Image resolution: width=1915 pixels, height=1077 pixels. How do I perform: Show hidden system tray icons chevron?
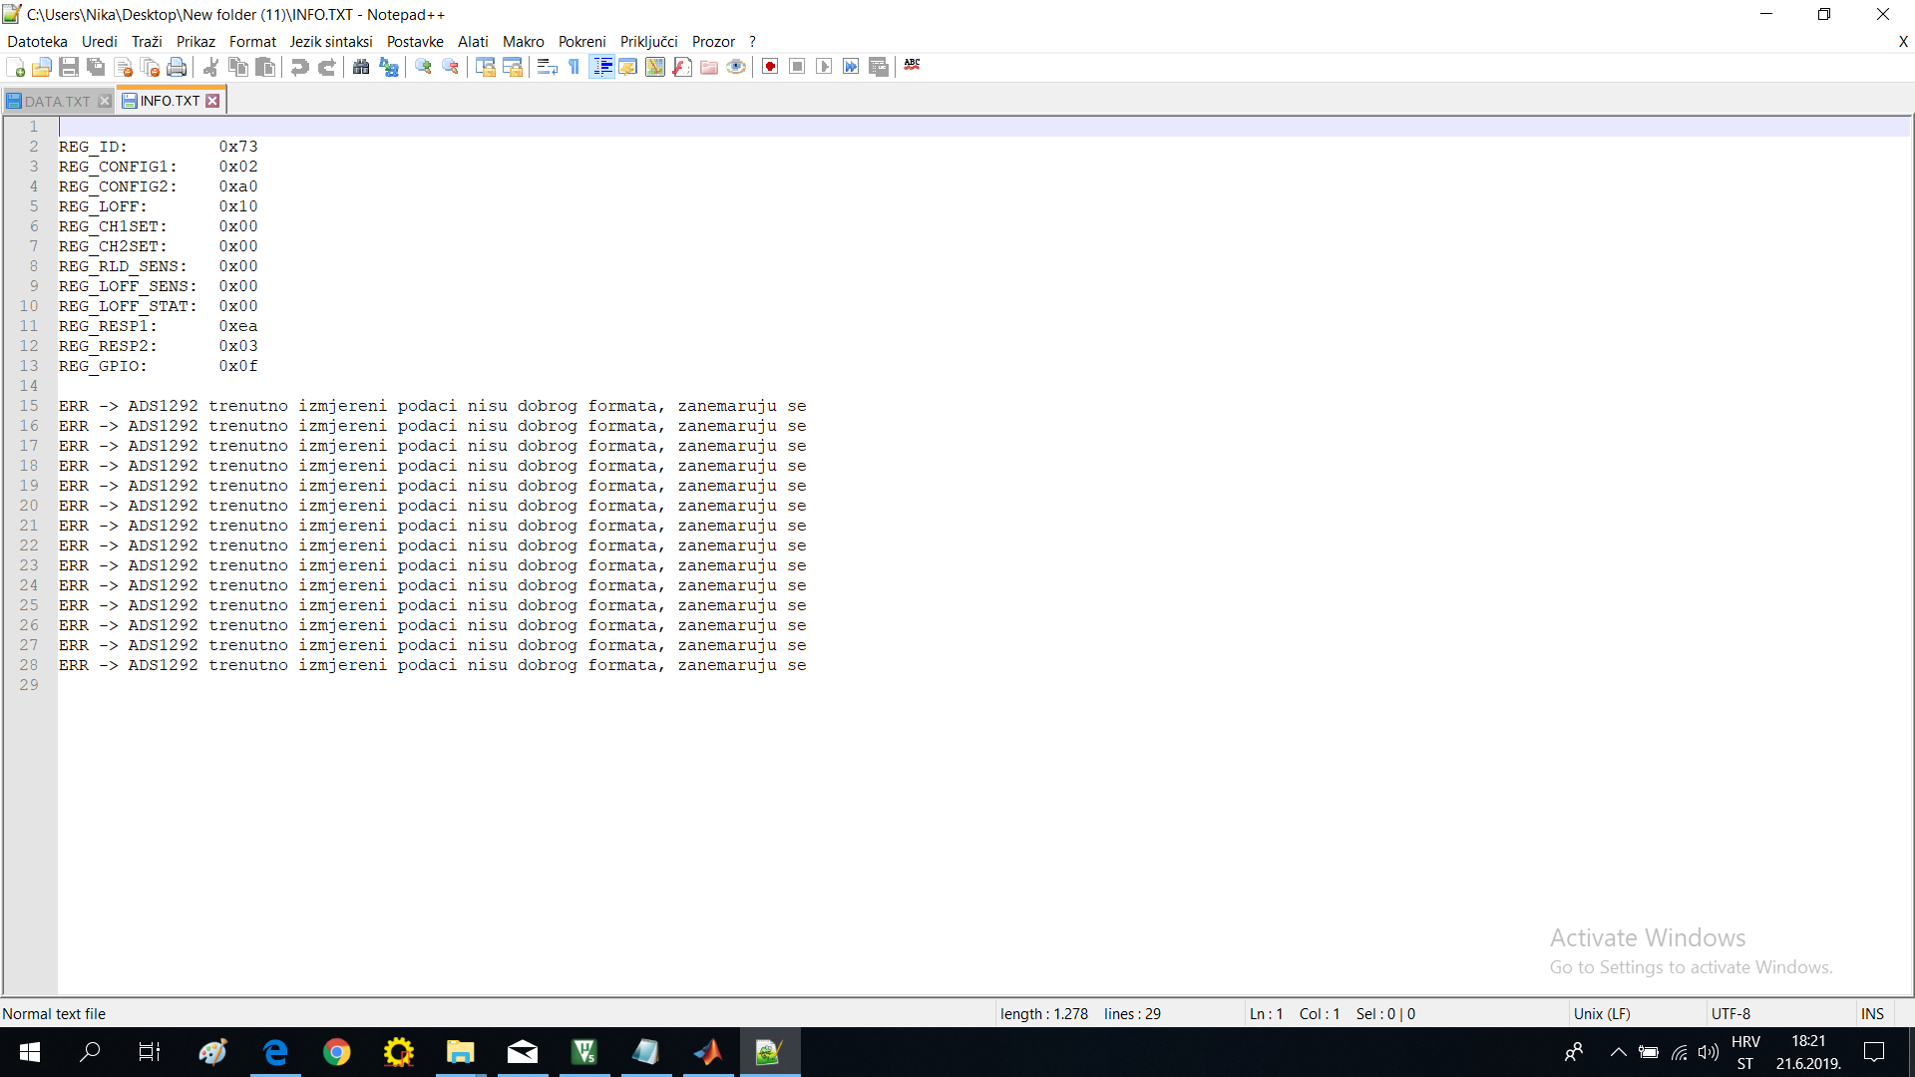pyautogui.click(x=1618, y=1052)
